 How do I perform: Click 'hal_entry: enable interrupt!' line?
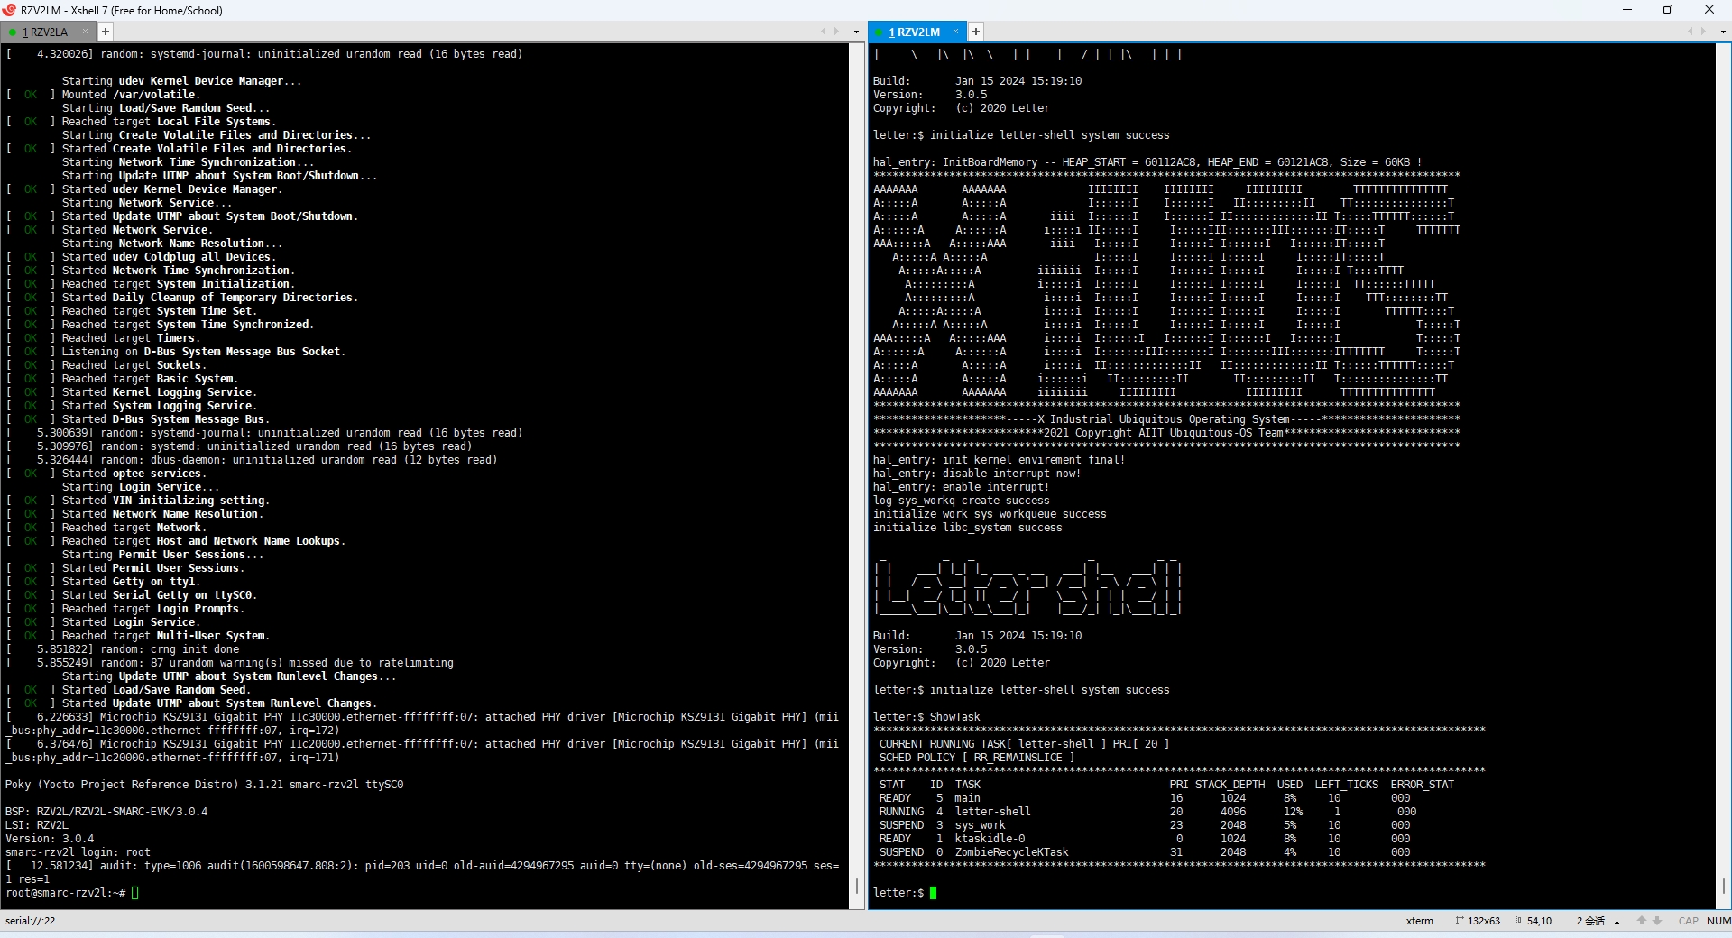point(961,487)
